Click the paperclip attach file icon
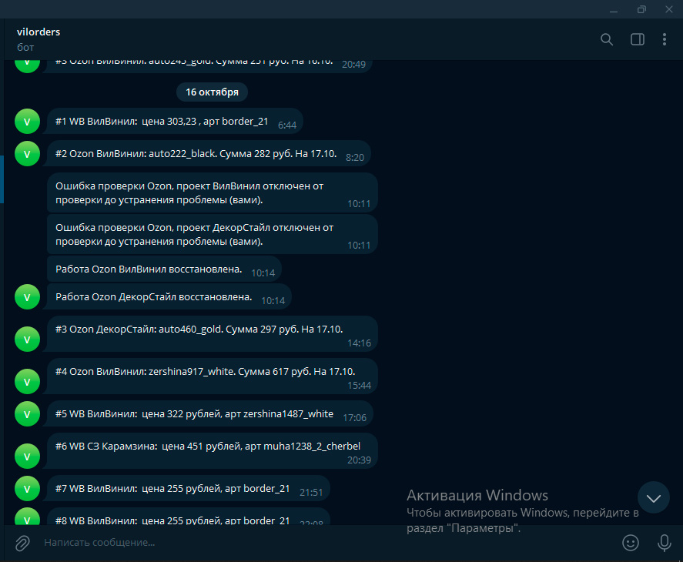The image size is (683, 562). pyautogui.click(x=22, y=543)
